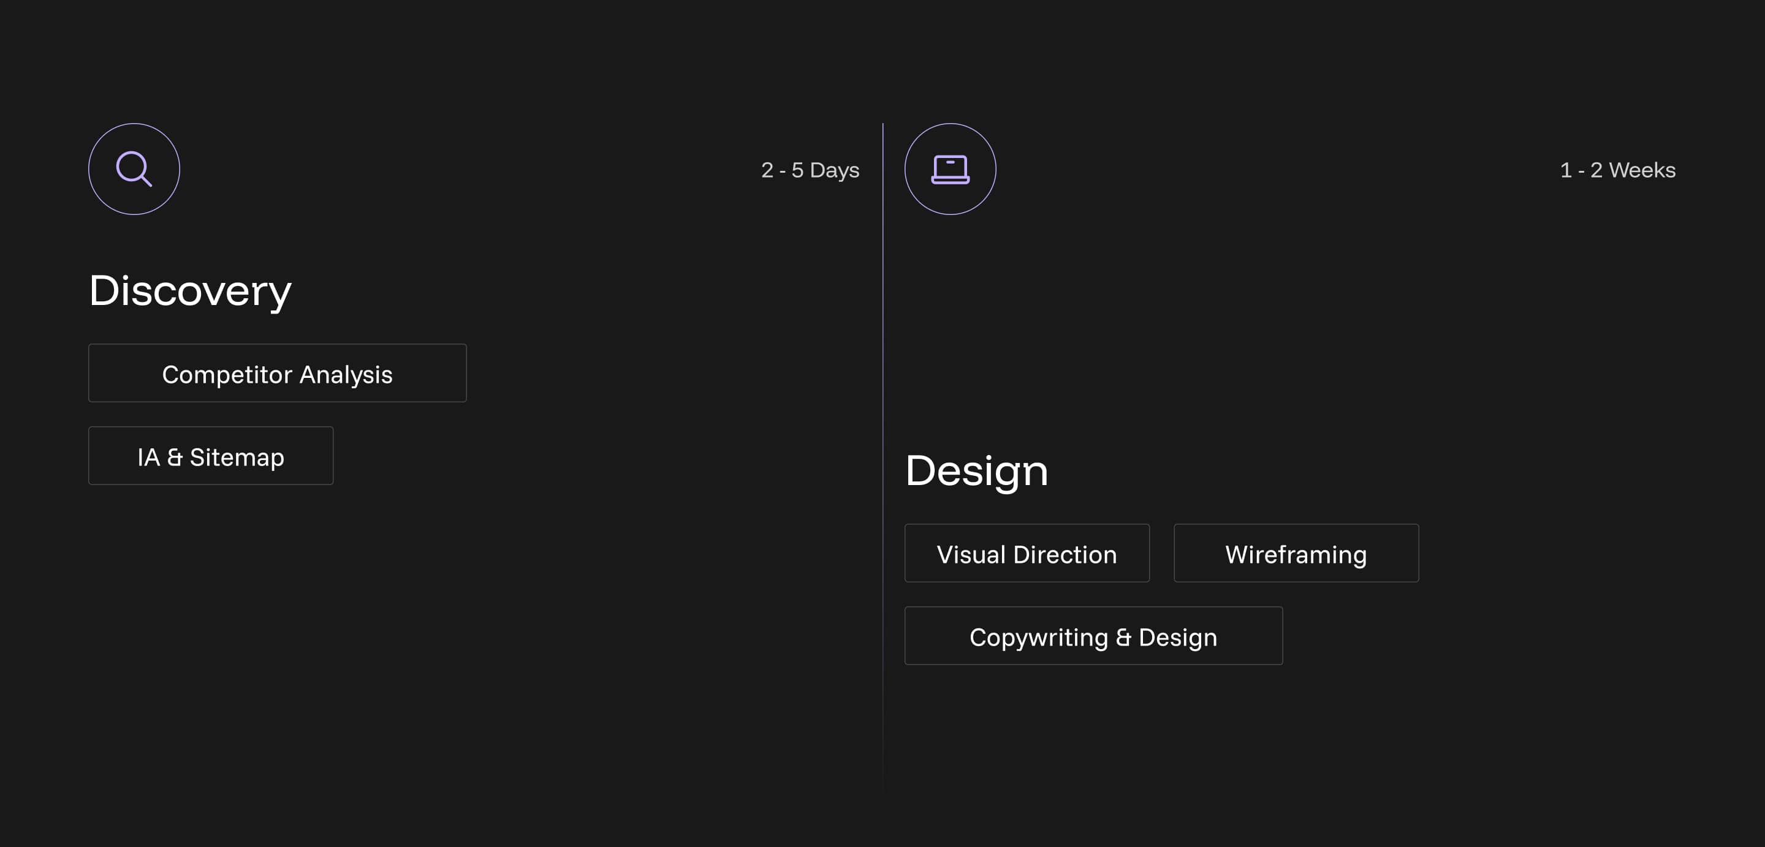Click the word Competitor in the first tag

pyautogui.click(x=227, y=375)
